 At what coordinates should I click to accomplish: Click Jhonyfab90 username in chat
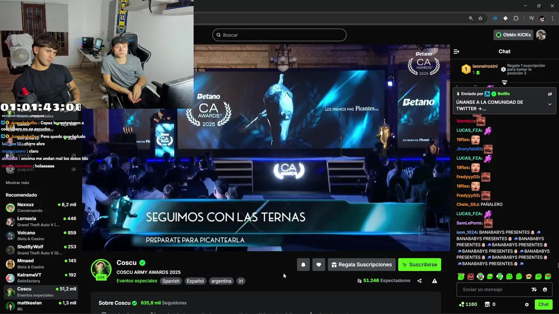(x=469, y=149)
